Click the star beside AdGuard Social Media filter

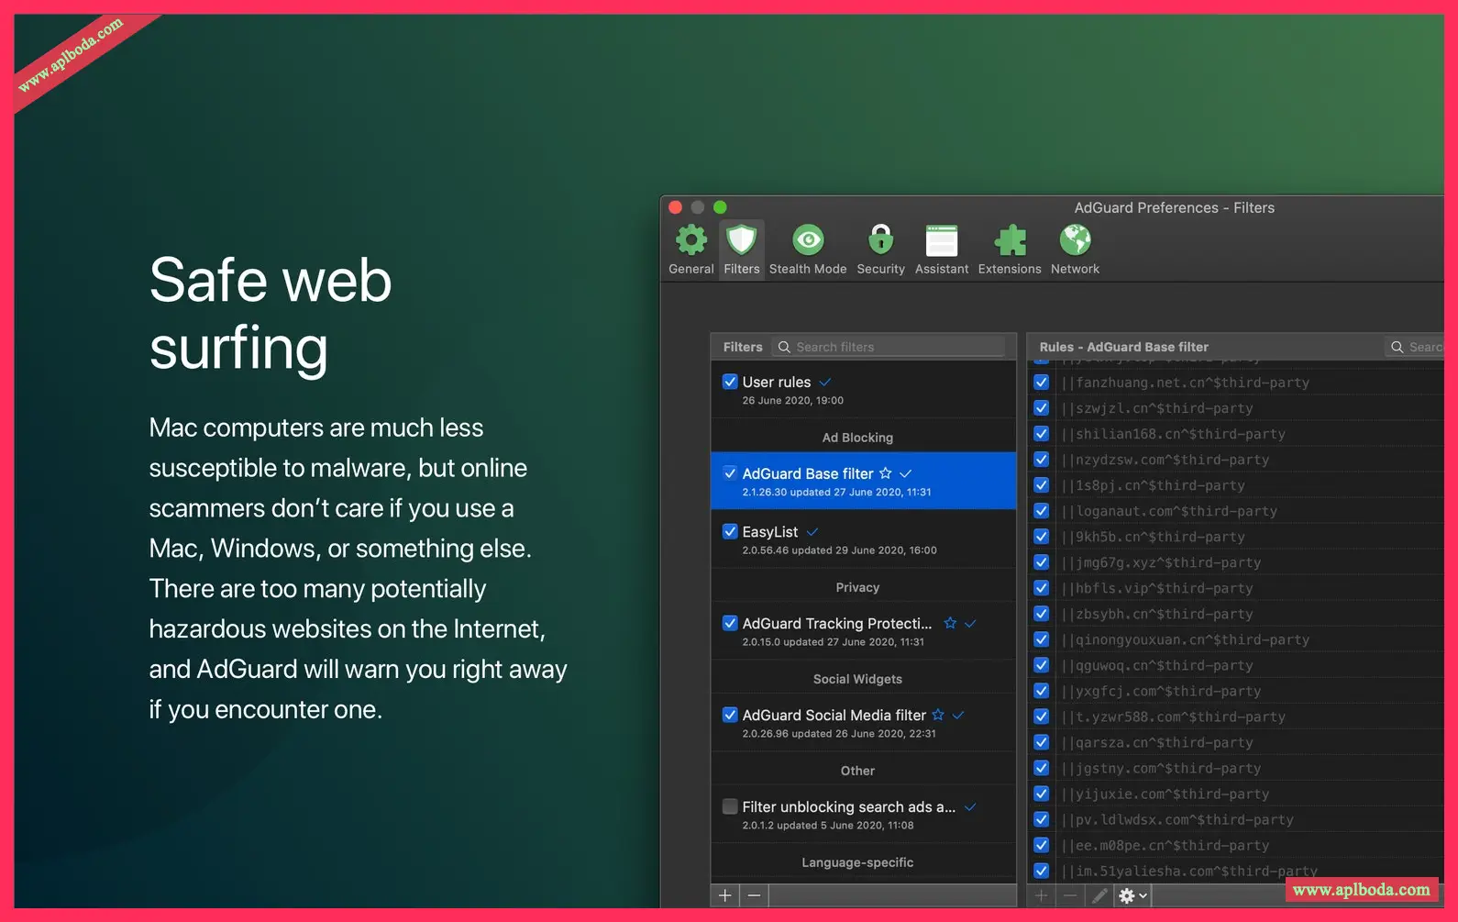click(x=938, y=715)
